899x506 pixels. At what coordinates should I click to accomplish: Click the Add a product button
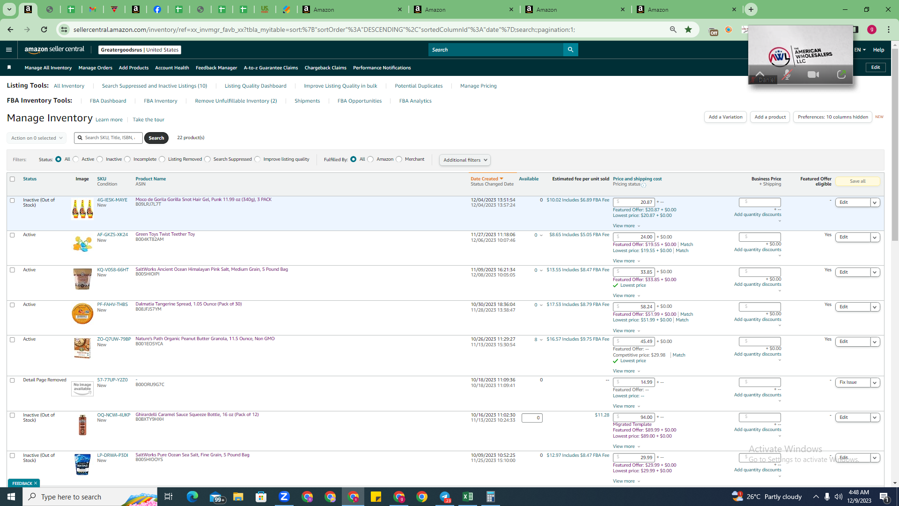(x=770, y=117)
